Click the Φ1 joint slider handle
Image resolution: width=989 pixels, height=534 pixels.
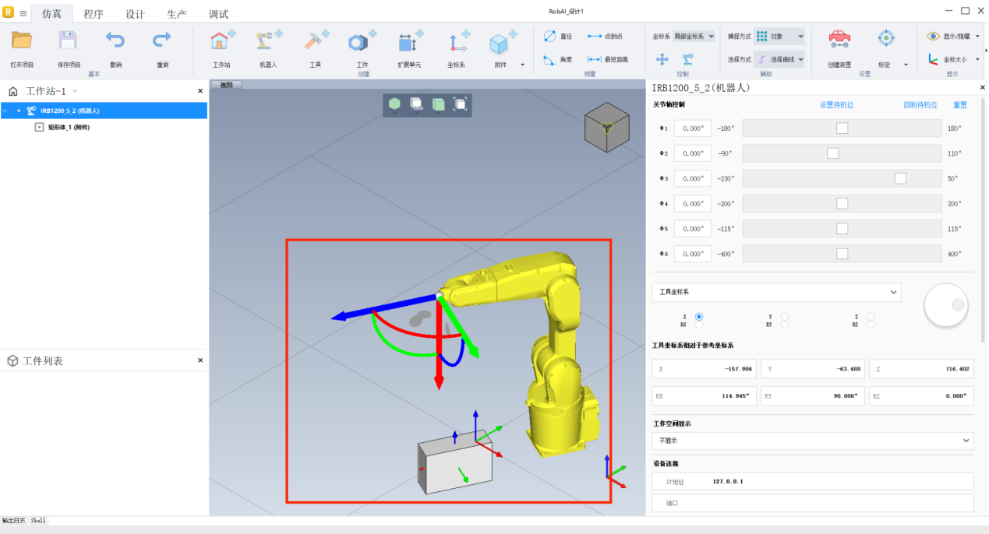(x=842, y=128)
